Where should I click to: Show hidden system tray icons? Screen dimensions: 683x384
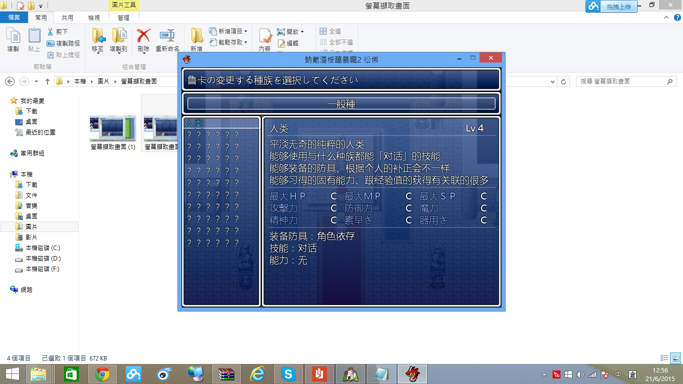click(544, 374)
